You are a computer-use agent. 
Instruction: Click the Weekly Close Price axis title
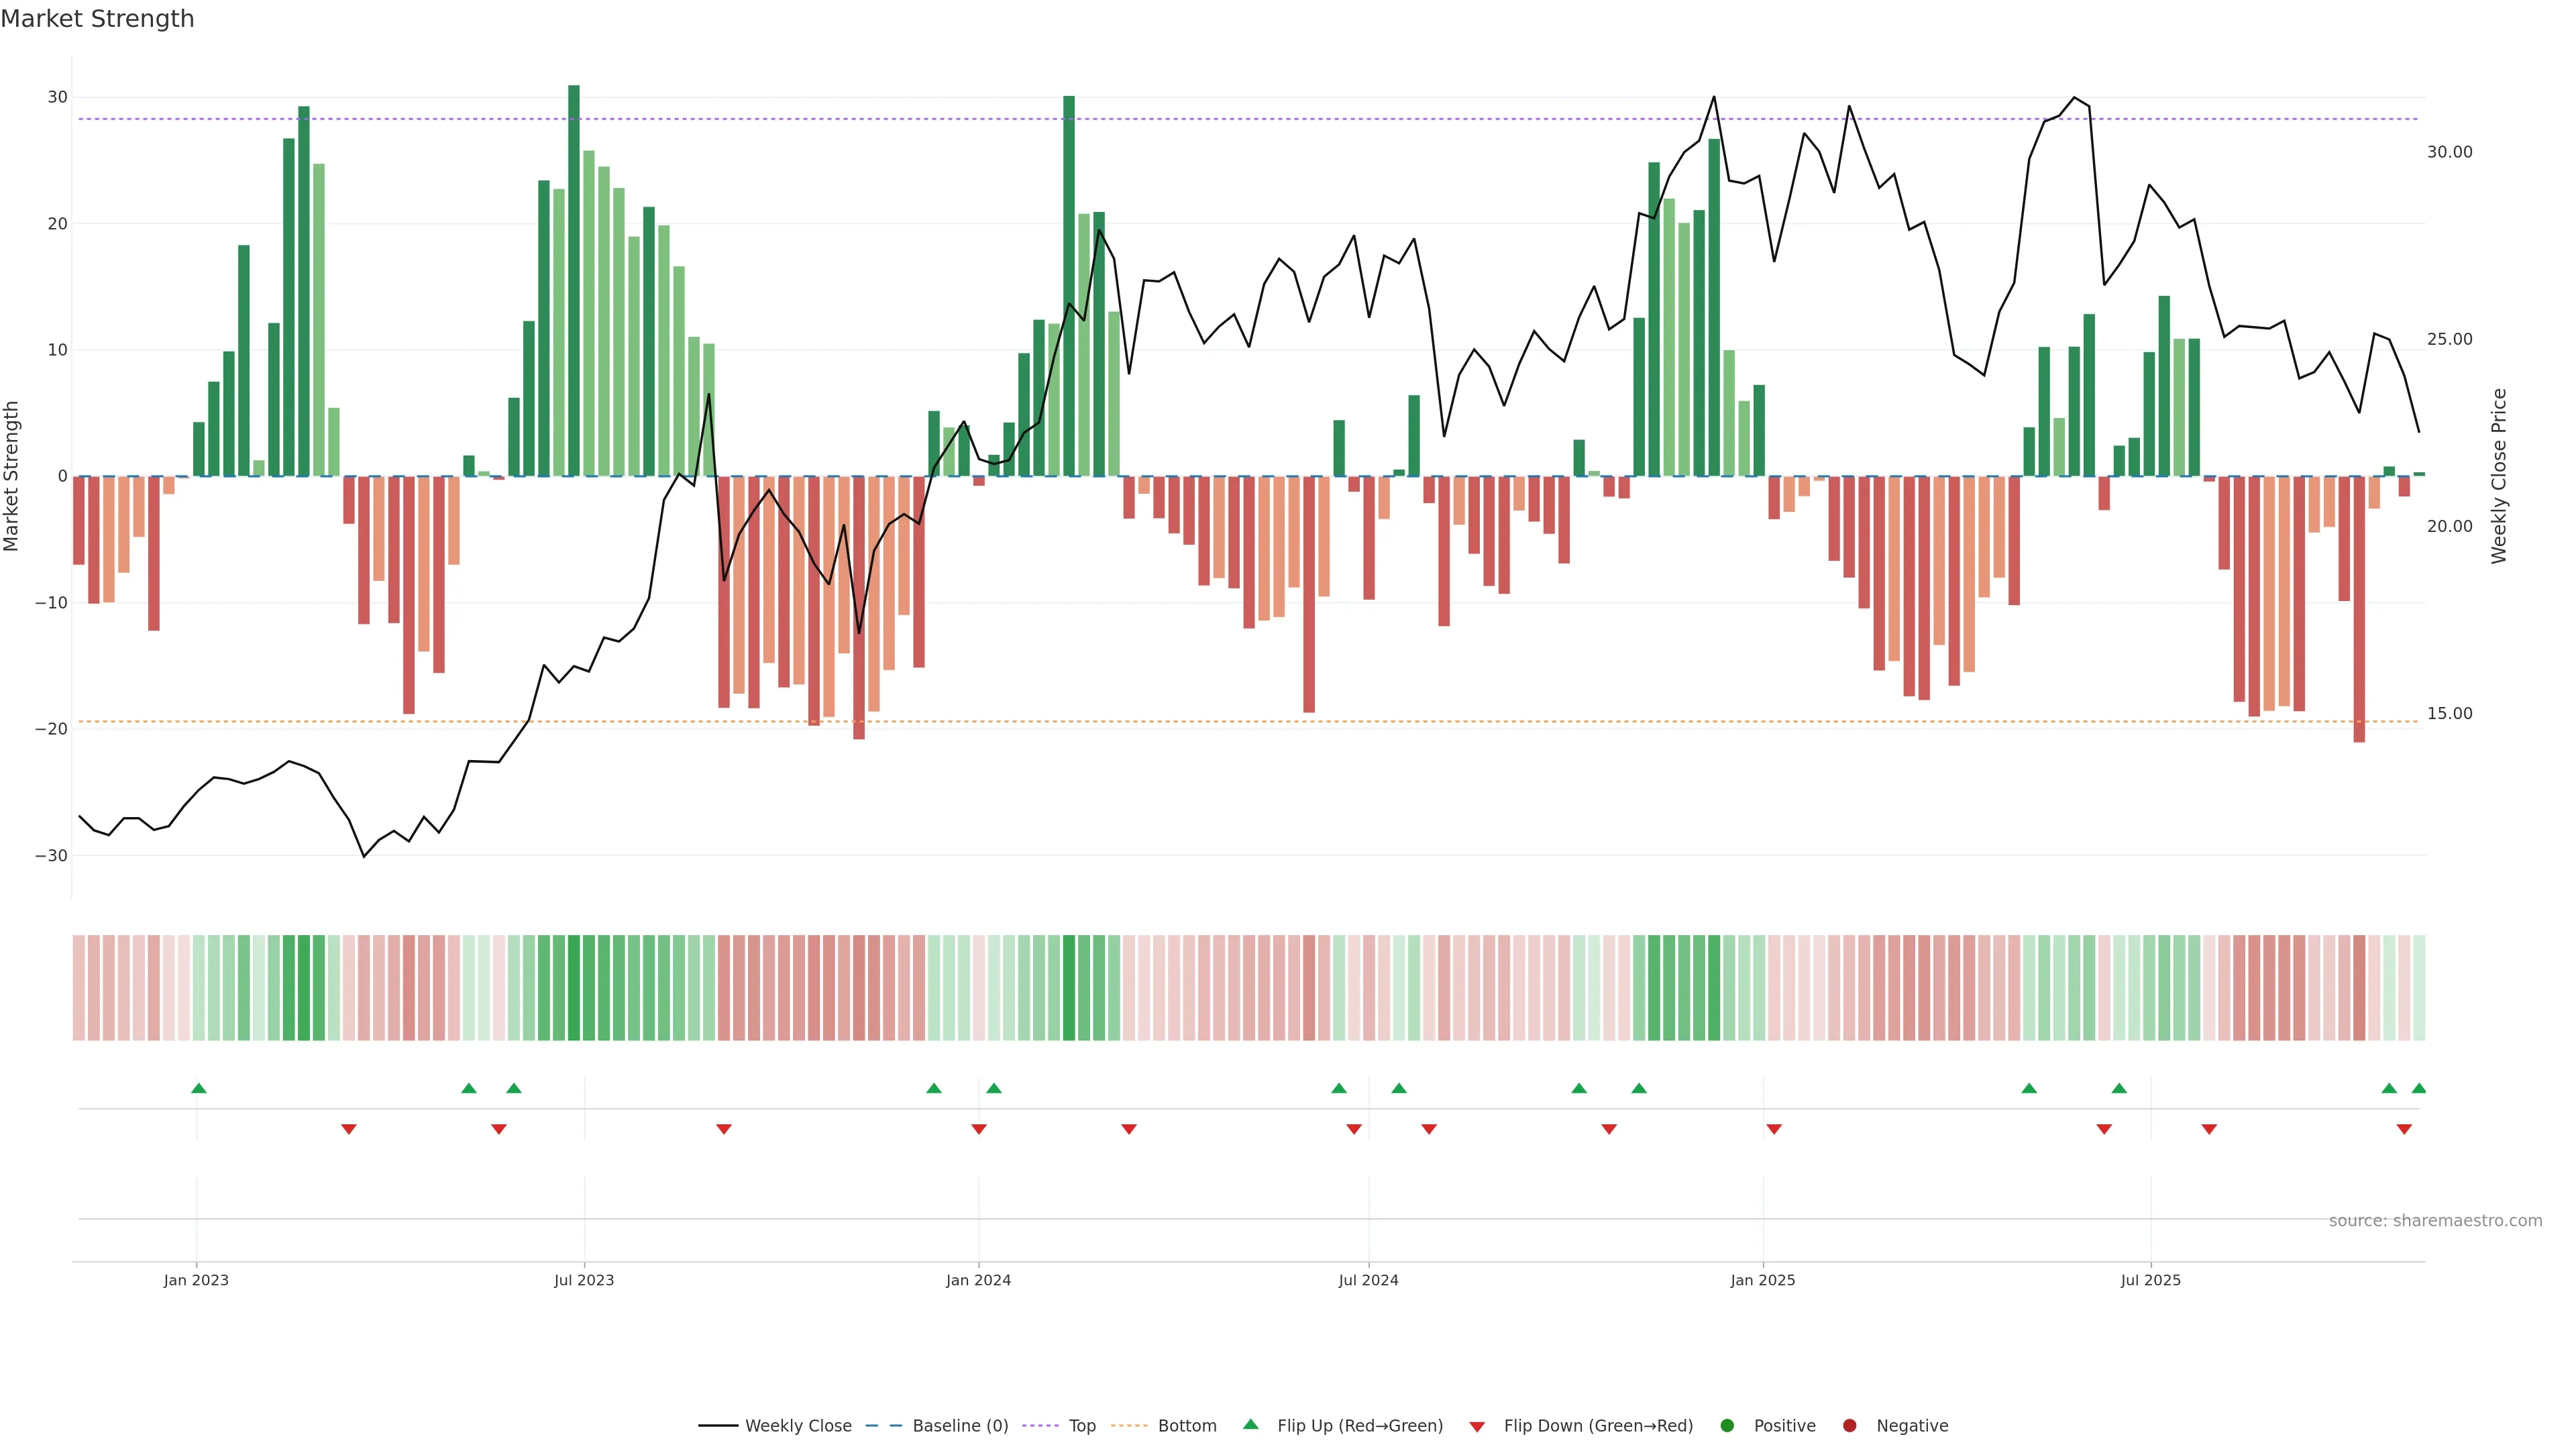click(x=2499, y=476)
